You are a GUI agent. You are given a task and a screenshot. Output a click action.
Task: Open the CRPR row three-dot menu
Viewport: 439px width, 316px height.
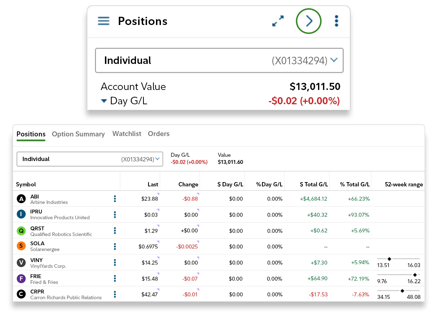115,294
